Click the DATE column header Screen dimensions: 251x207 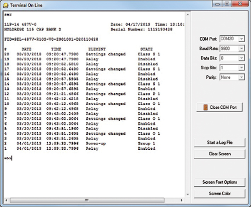(x=26, y=49)
